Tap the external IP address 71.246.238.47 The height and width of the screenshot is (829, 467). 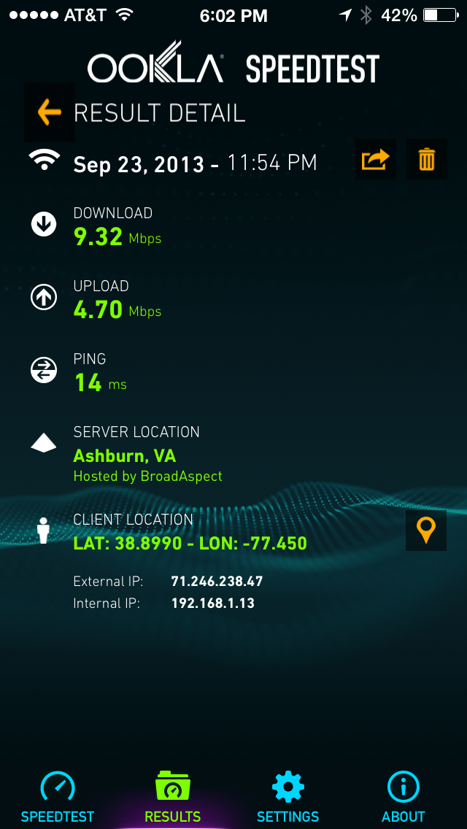(217, 582)
